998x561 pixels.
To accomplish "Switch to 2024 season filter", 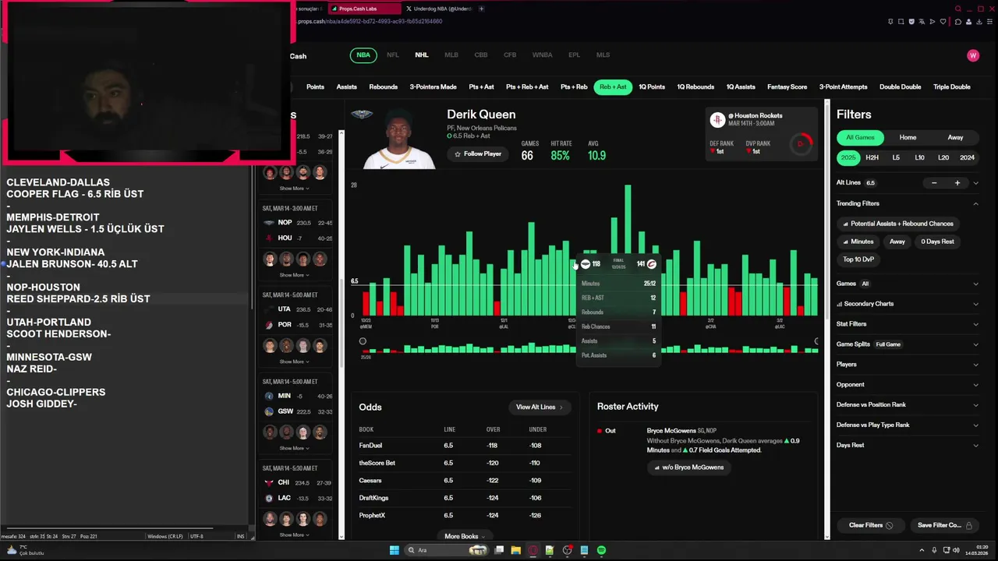I will [x=967, y=157].
